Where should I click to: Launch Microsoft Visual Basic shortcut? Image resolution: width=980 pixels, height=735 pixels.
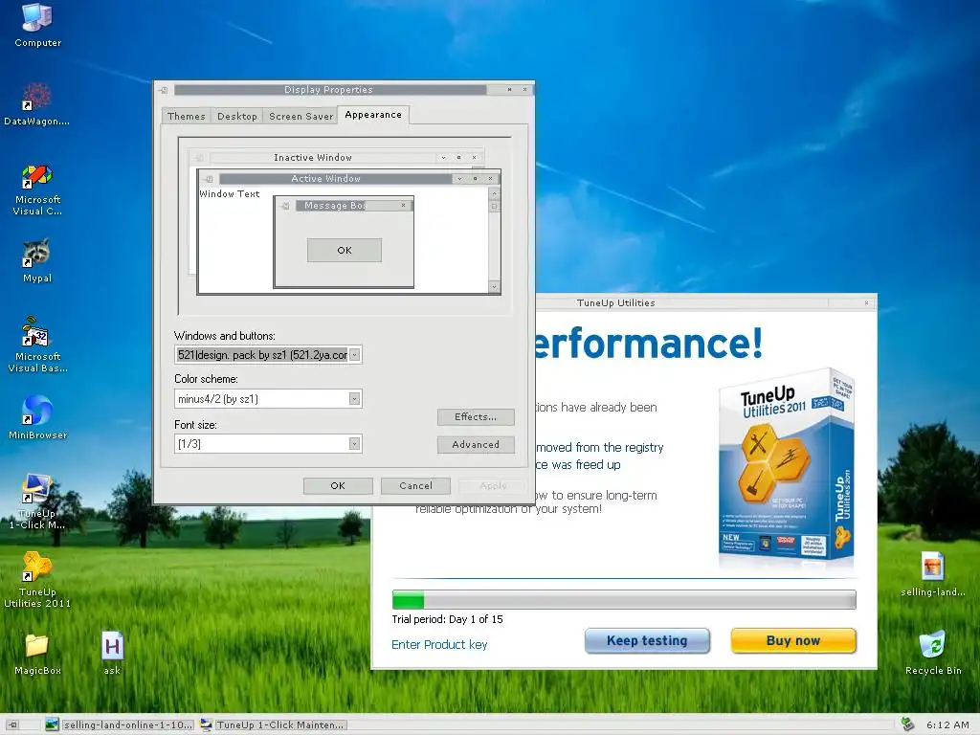click(x=37, y=345)
